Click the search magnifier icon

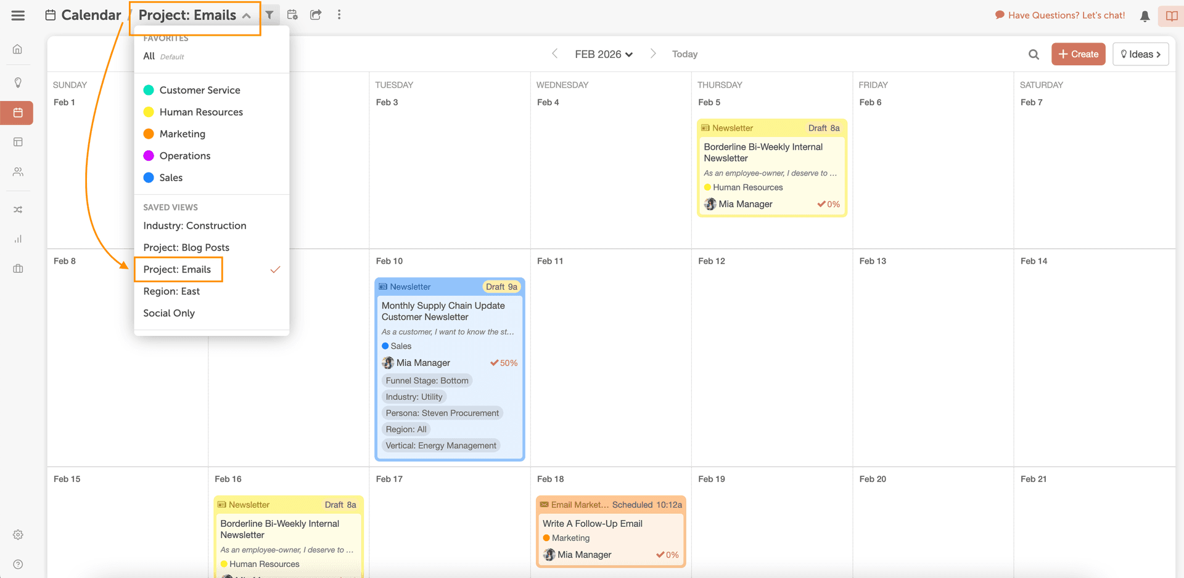click(x=1034, y=54)
